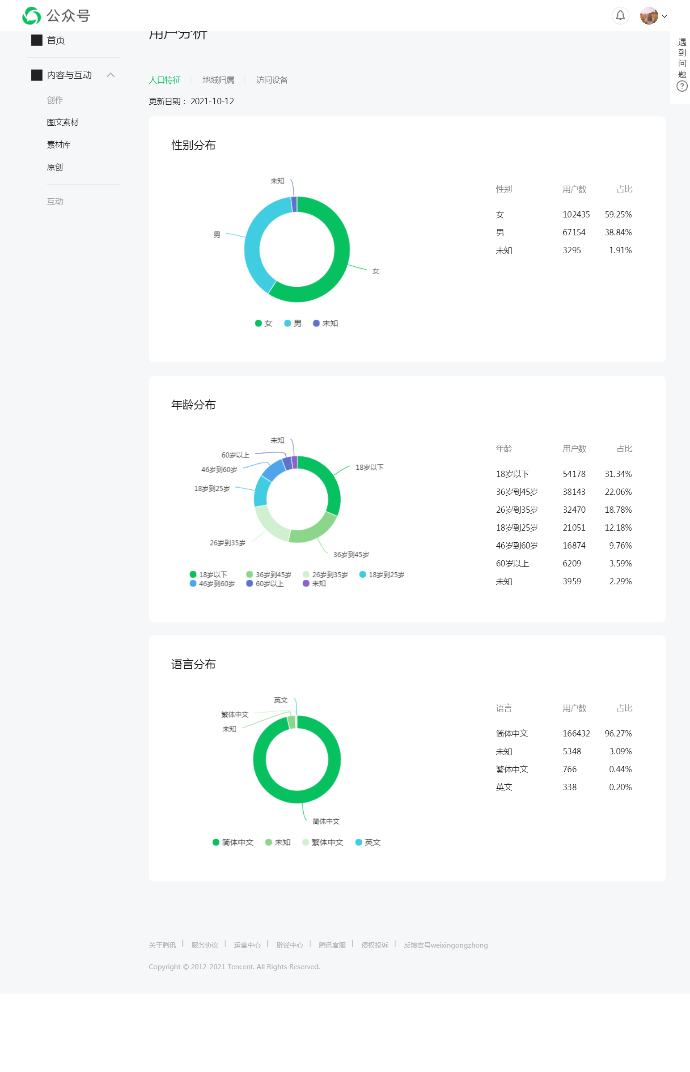Click the 首页 sidebar icon
690x1072 pixels.
(x=37, y=40)
